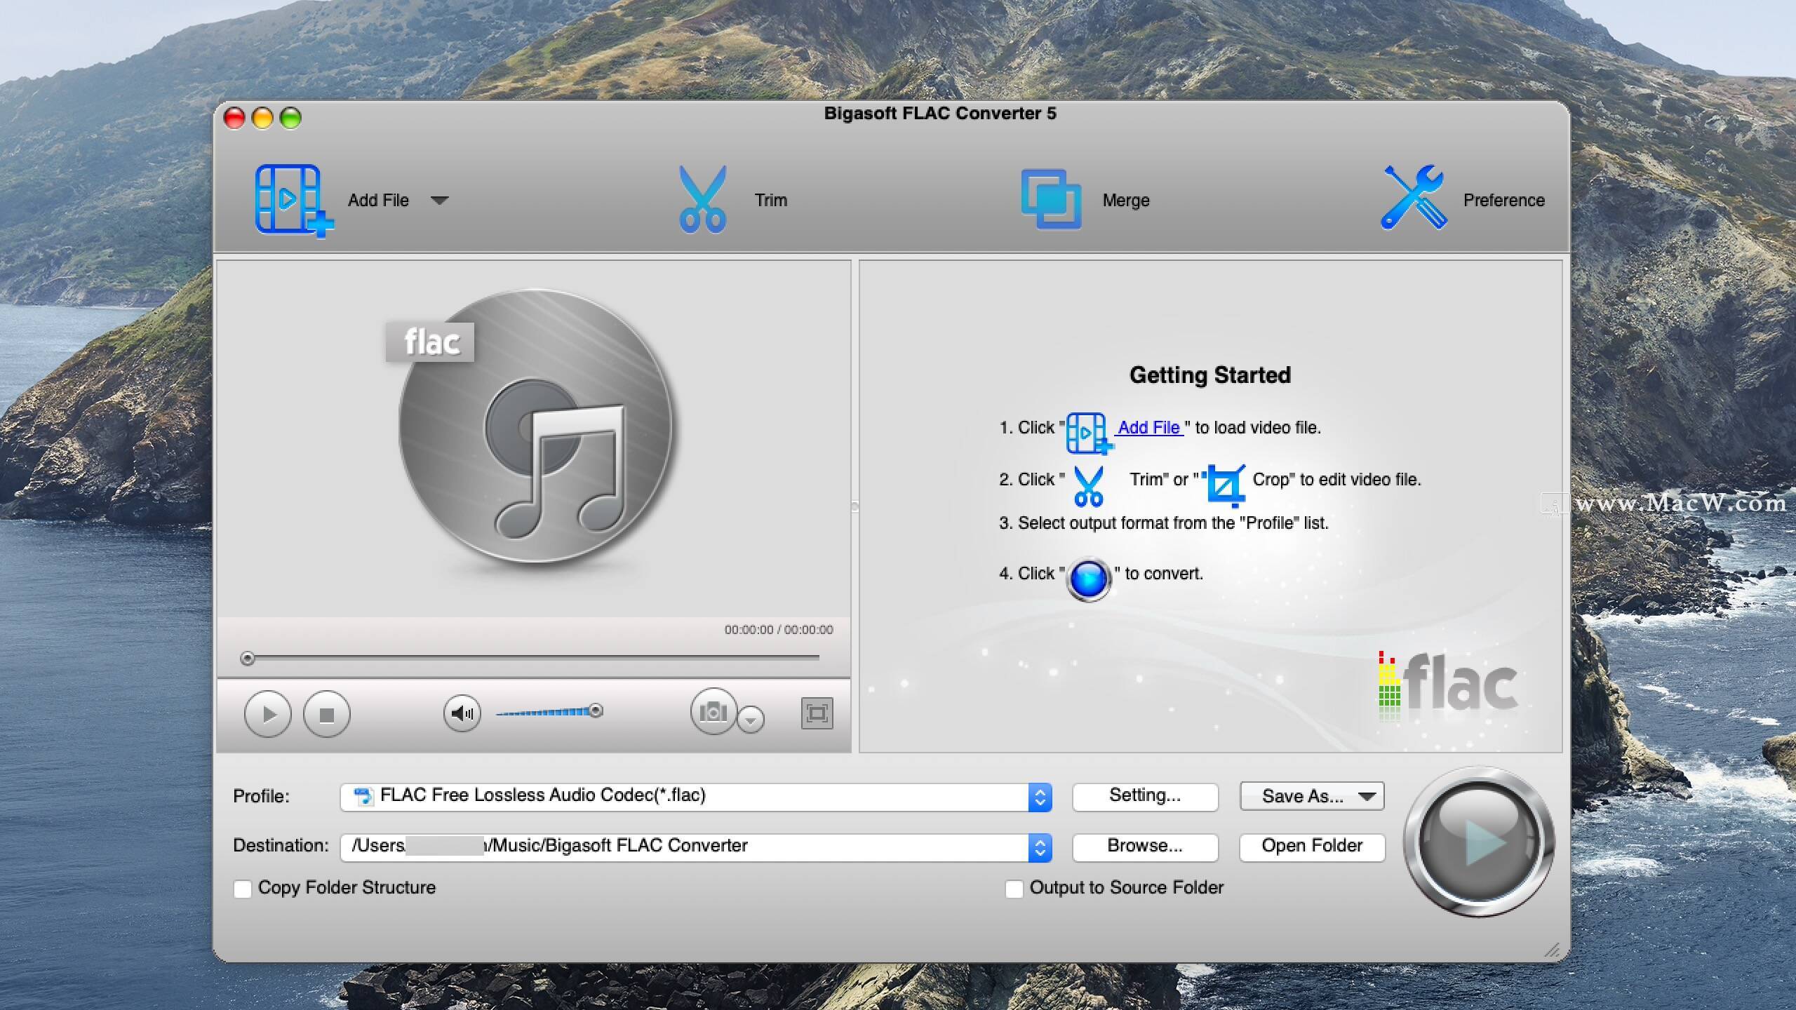Click the flac logo in Getting Started panel

pos(1447,686)
